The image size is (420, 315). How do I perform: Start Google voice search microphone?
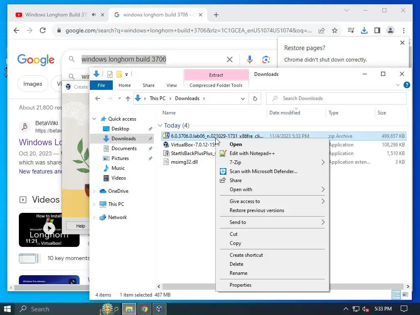pos(250,59)
